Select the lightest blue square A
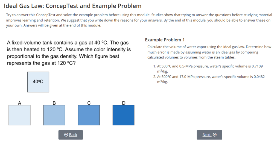The image size is (280, 144). tap(19, 115)
